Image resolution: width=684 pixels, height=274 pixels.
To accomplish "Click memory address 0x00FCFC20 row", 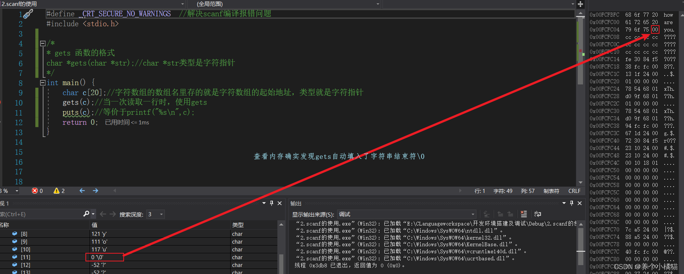I will [632, 81].
